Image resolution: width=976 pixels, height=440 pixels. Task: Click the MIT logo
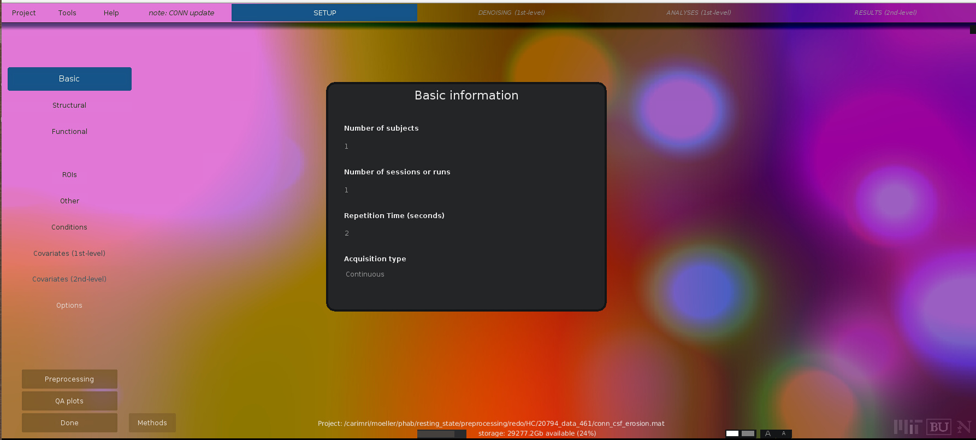pos(908,427)
